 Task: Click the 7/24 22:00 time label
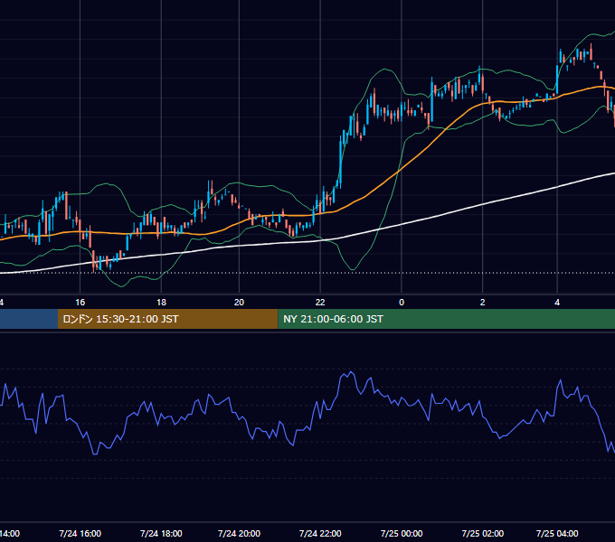point(320,533)
